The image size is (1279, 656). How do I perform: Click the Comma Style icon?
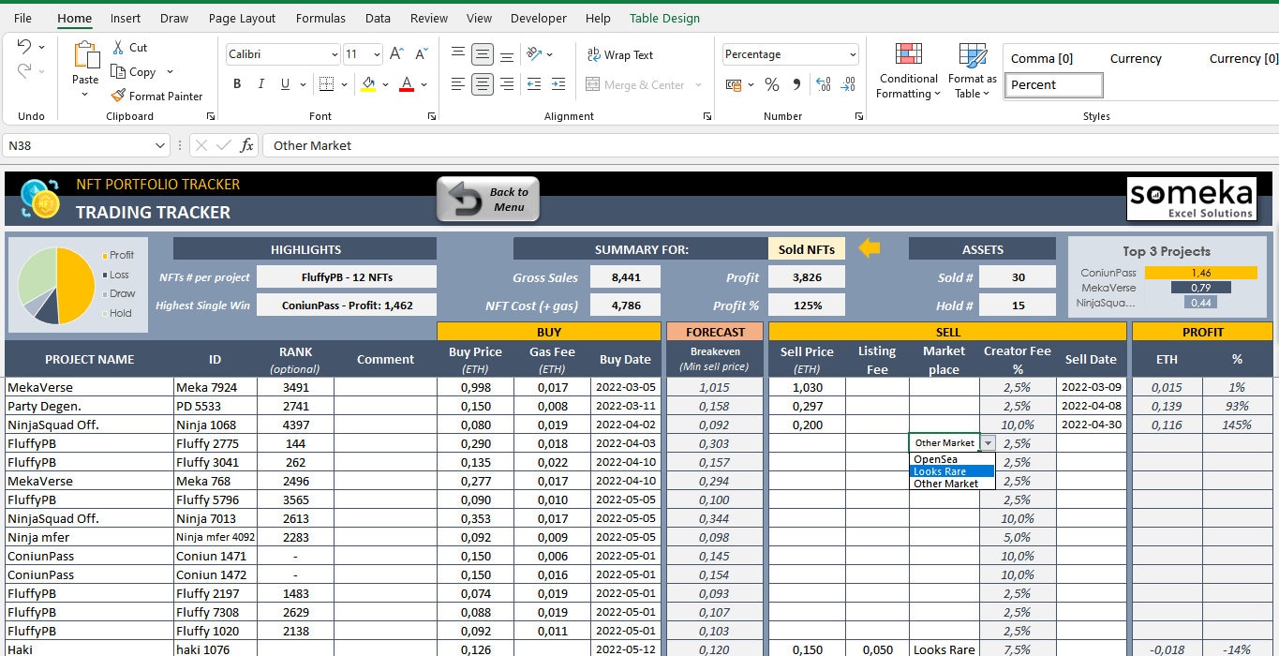point(796,84)
